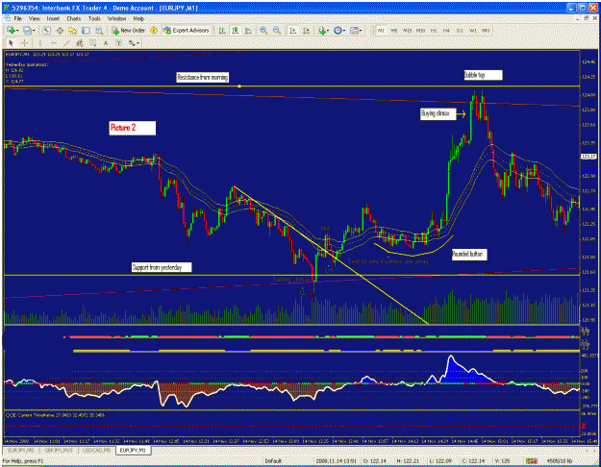Open the Strategy Tester magnifier icon

[99, 30]
